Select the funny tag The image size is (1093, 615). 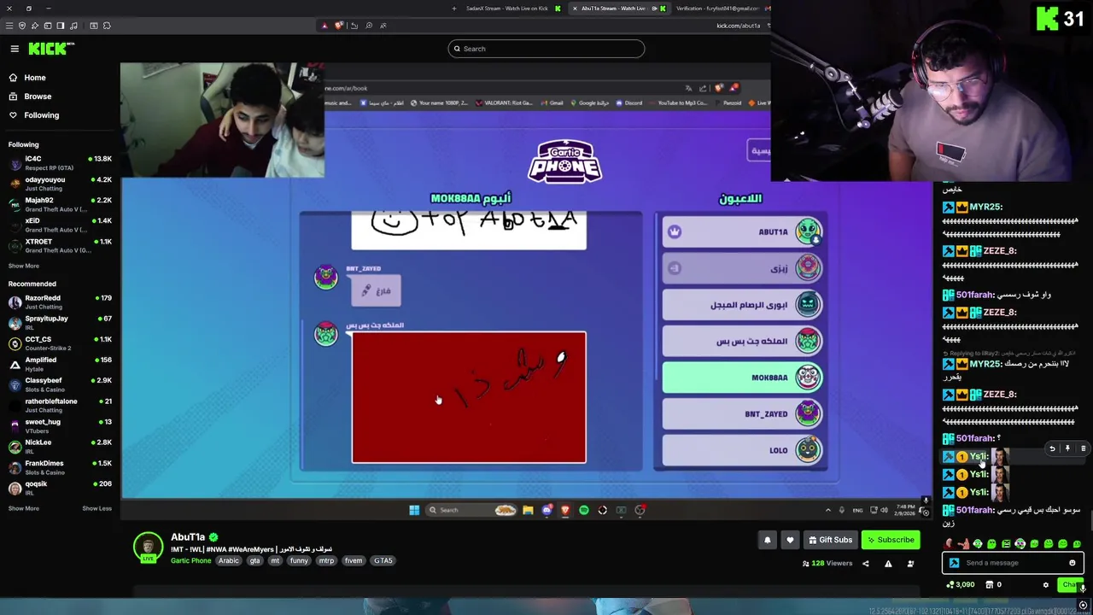coord(299,560)
